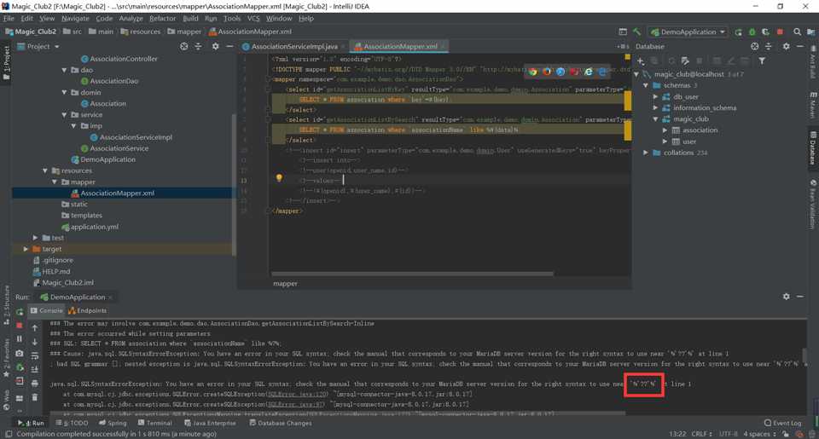Expand the target folder
Image resolution: width=819 pixels, height=439 pixels.
click(x=26, y=249)
